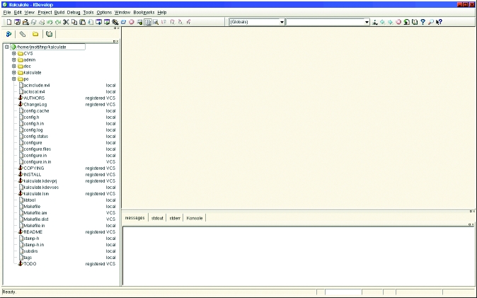Switch to the stdout tab
The height and width of the screenshot is (298, 477).
[157, 218]
